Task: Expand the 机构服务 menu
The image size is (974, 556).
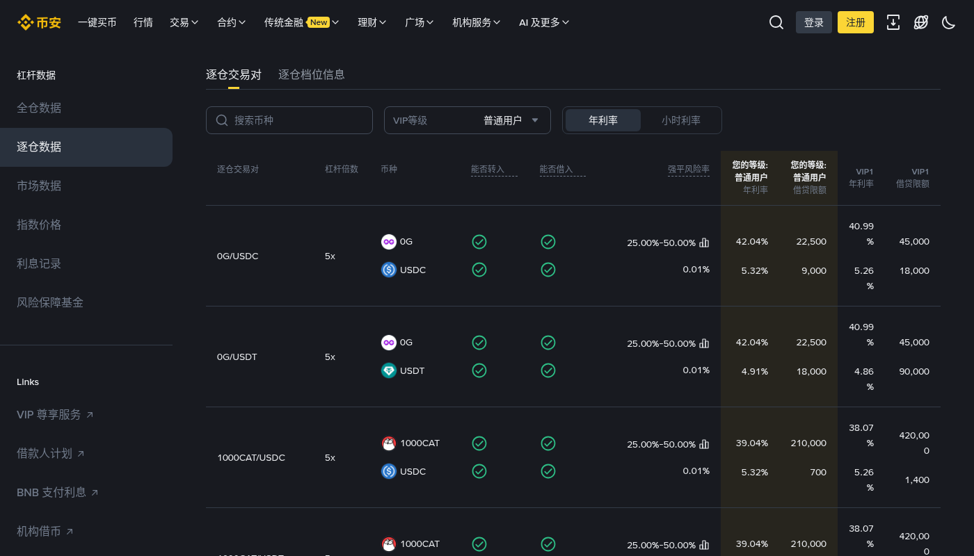Action: 476,22
